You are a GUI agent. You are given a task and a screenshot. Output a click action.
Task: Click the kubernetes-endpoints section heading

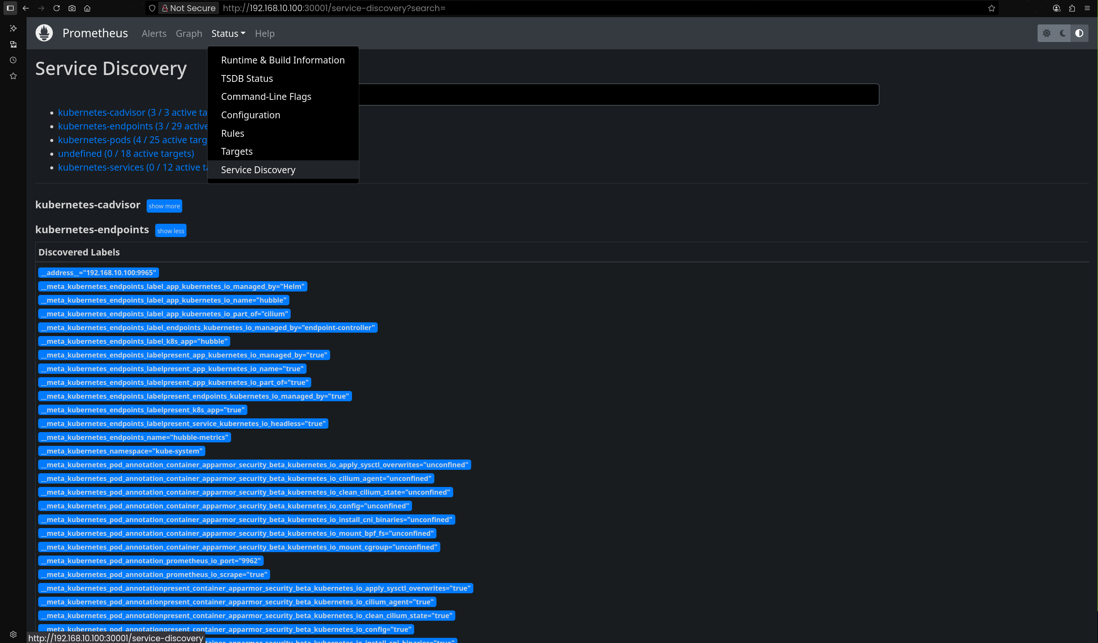point(92,230)
